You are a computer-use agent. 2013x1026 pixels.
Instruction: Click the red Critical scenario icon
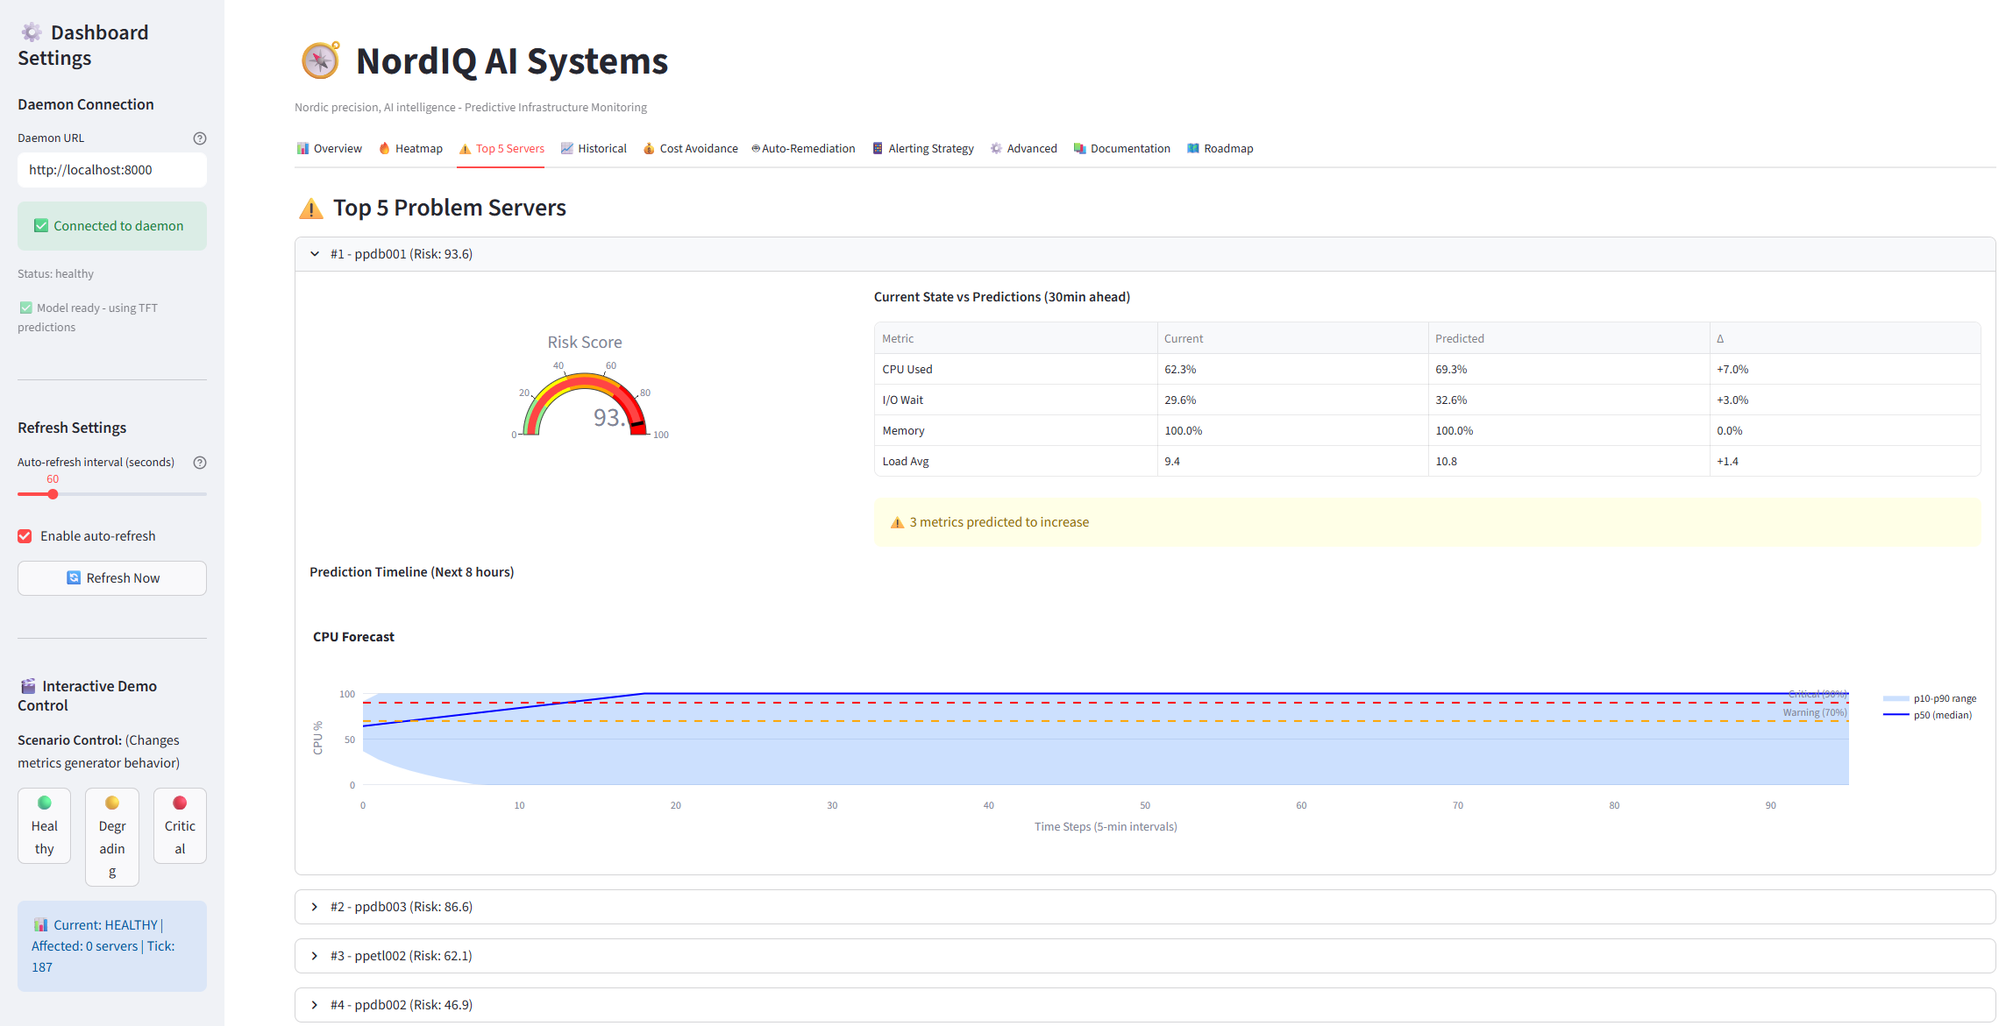[180, 803]
